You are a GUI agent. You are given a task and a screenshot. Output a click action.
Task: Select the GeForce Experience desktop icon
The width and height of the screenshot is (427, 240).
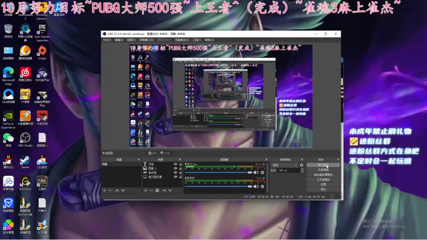pos(9,119)
